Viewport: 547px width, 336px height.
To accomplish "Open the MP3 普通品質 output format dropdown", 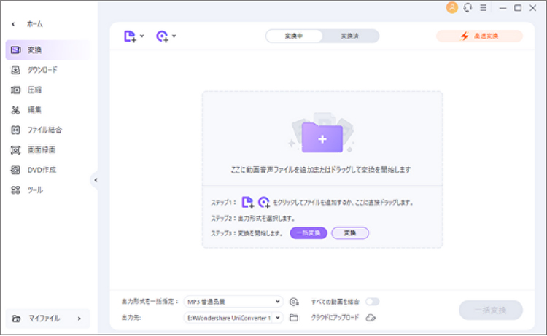I will coord(233,302).
